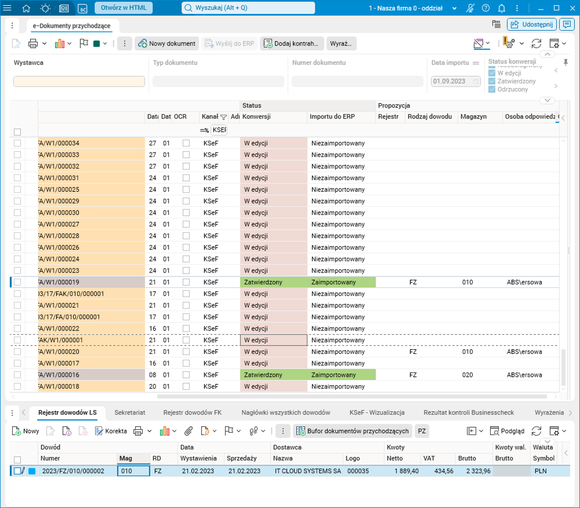The image size is (580, 508).
Task: Click the Korekta correction icon
Action: (99, 430)
